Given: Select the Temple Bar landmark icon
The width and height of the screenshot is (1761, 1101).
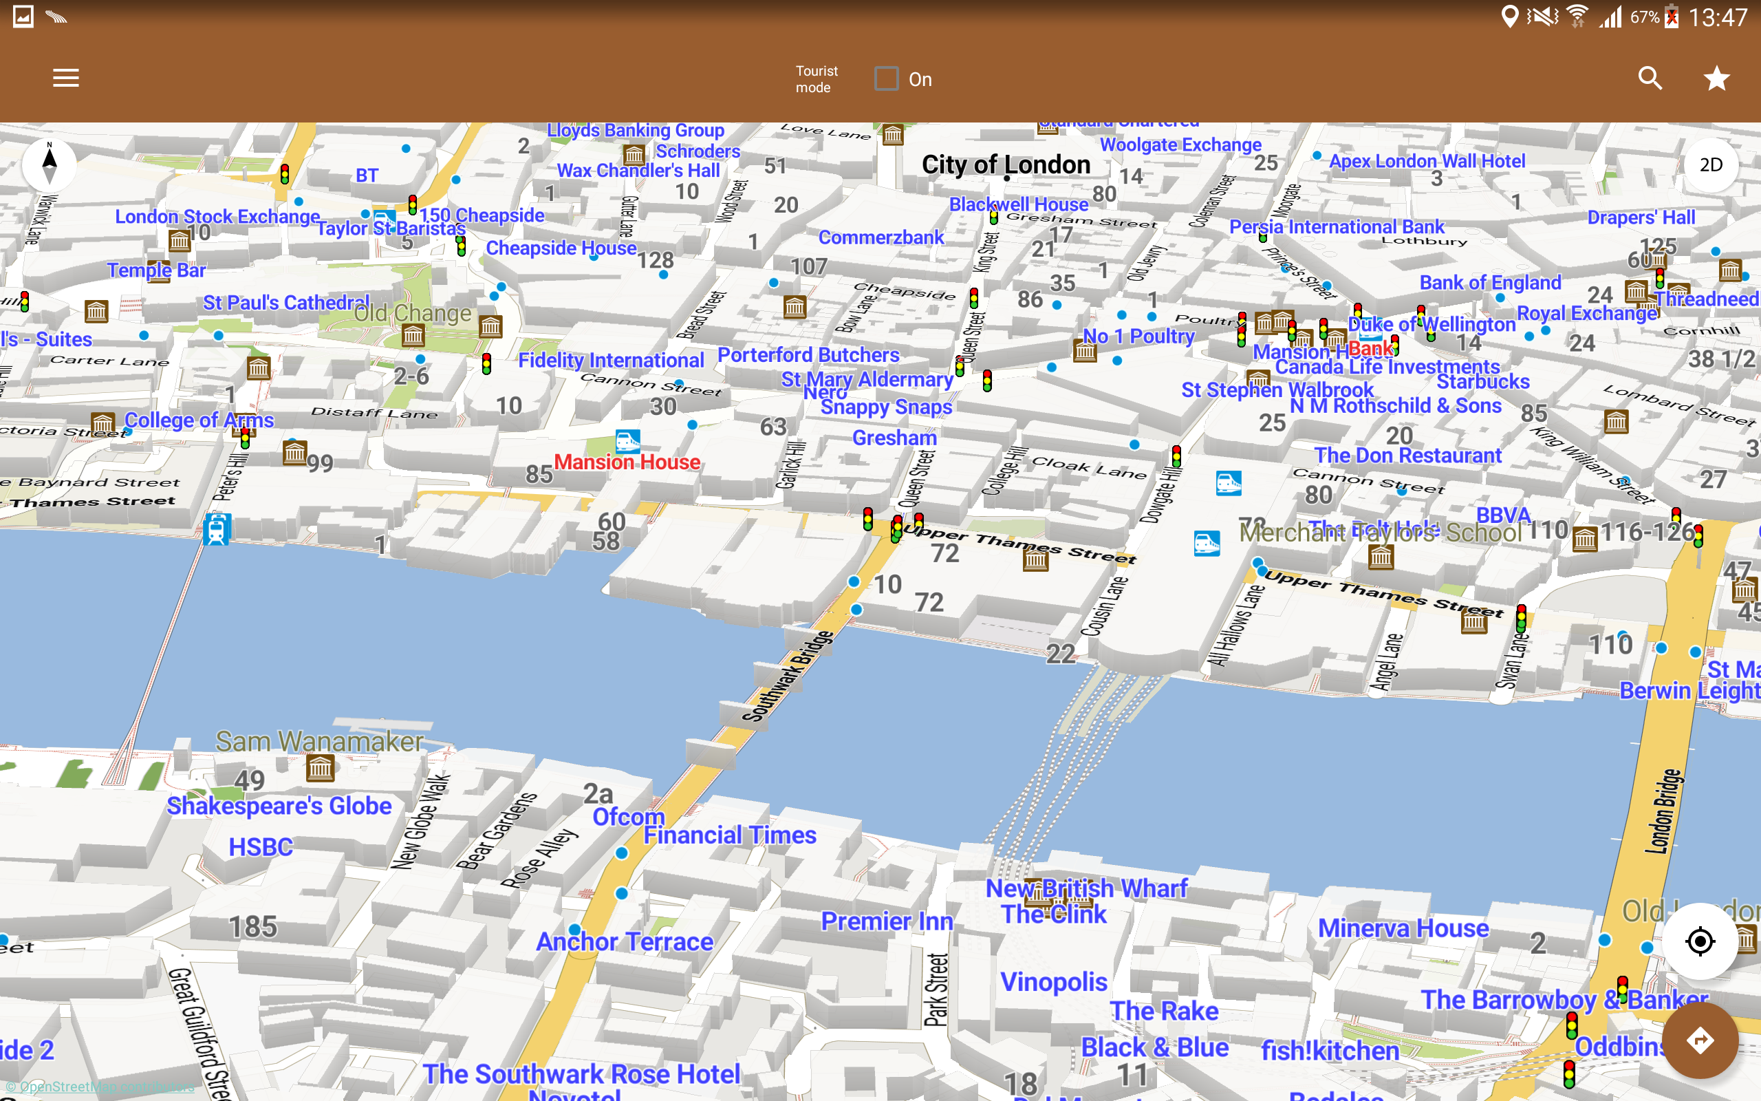Looking at the screenshot, I should pyautogui.click(x=159, y=272).
